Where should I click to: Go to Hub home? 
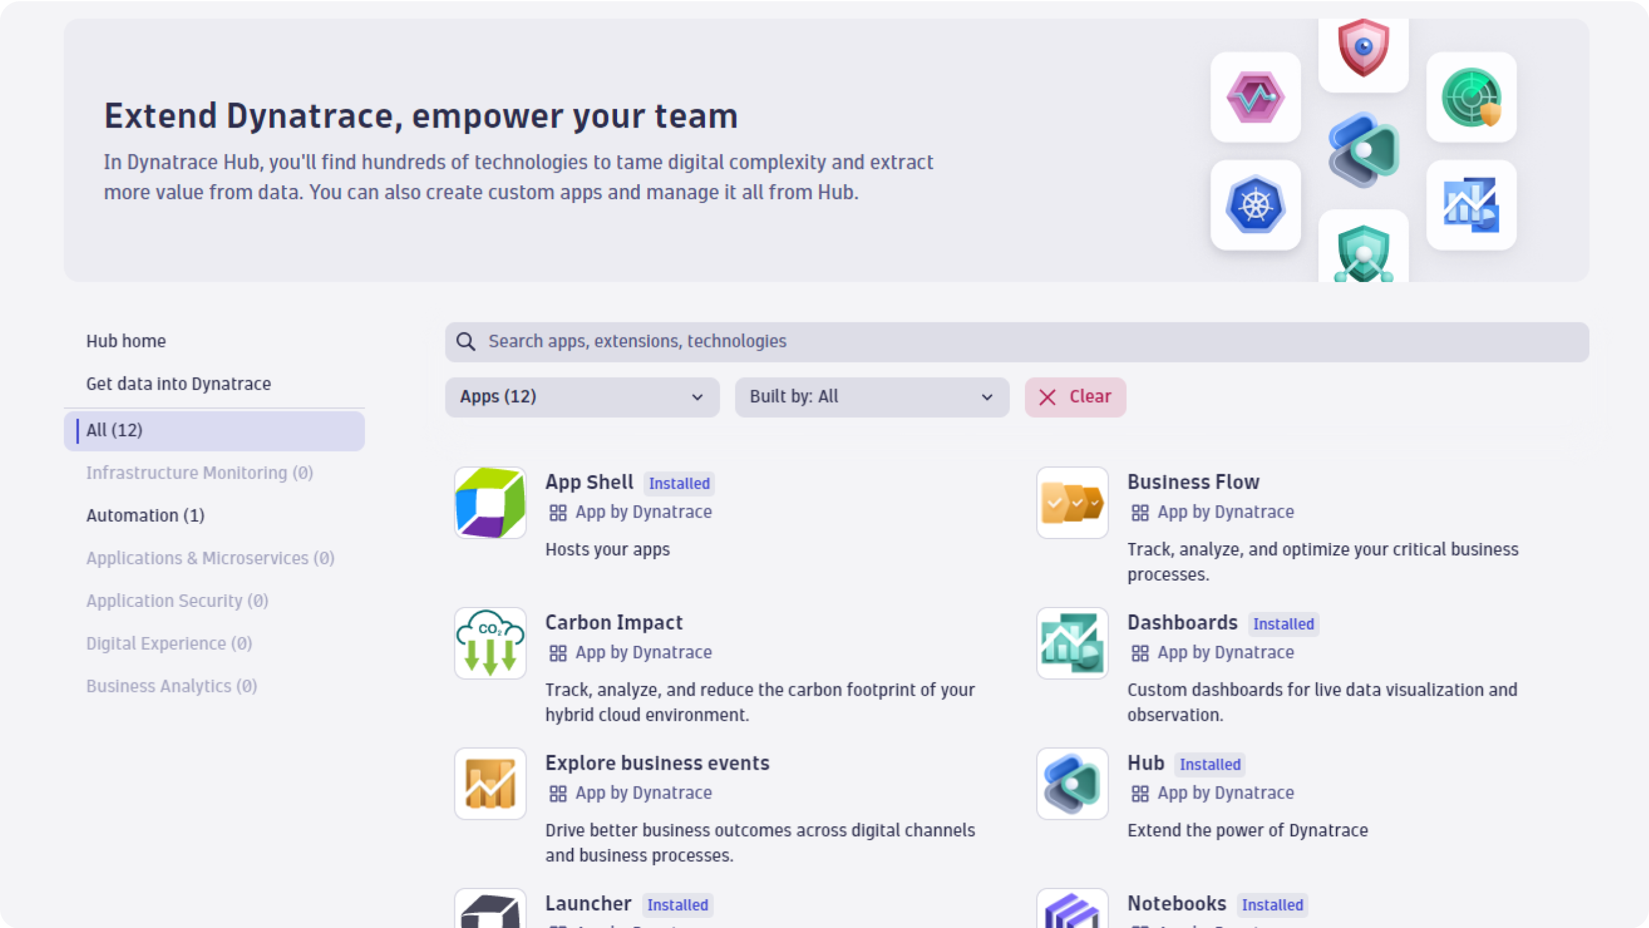[126, 341]
